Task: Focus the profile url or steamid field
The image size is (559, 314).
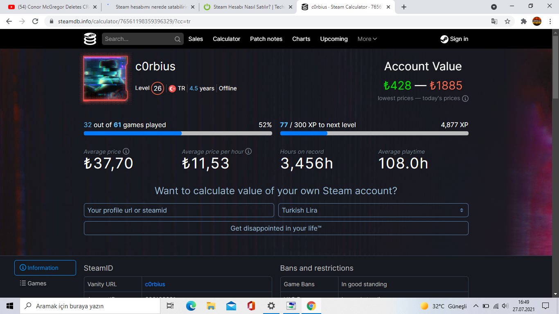Action: click(179, 210)
